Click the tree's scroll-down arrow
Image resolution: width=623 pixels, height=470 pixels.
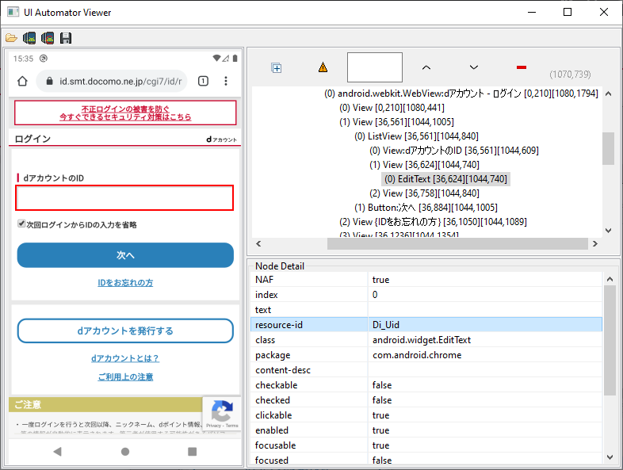(608, 231)
